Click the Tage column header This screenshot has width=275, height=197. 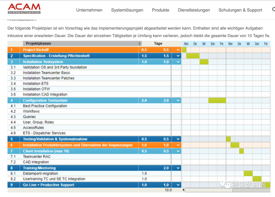pyautogui.click(x=158, y=43)
